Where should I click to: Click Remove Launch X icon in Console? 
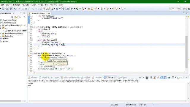click(143, 78)
